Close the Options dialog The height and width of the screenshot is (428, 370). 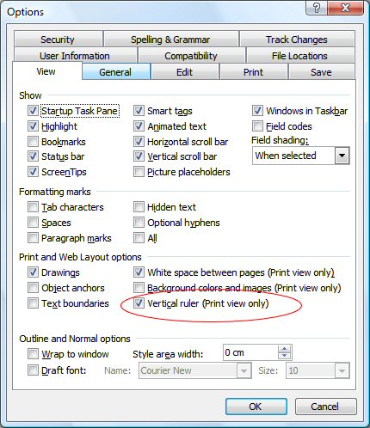pyautogui.click(x=346, y=8)
